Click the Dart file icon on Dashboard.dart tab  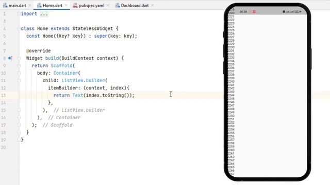[118, 6]
